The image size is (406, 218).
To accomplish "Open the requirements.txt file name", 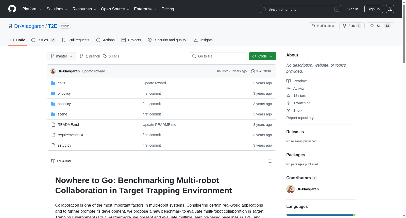I will click(71, 135).
